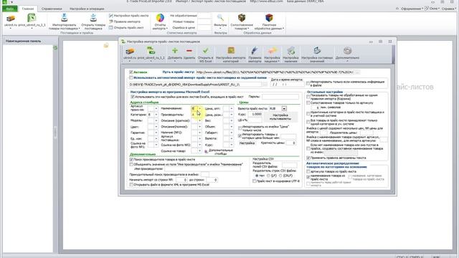Click the red minus Удалить icon
459x258 pixels.
(x=189, y=51)
